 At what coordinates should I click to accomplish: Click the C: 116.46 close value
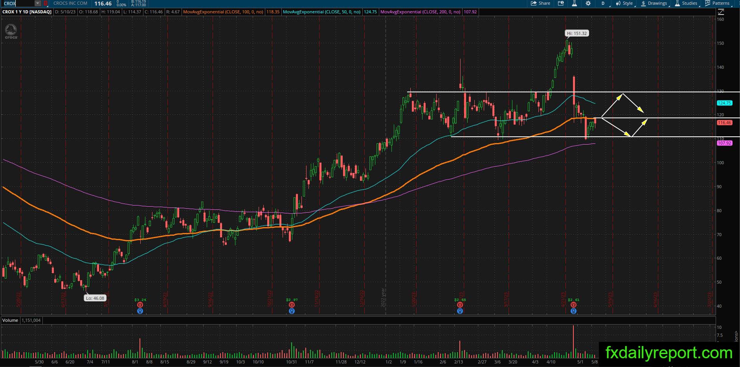point(154,12)
